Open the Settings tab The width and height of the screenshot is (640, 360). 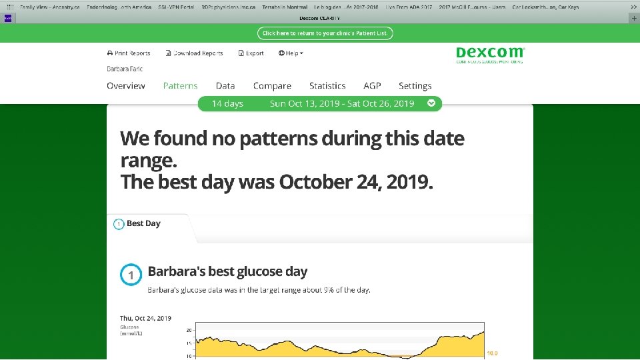tap(415, 86)
